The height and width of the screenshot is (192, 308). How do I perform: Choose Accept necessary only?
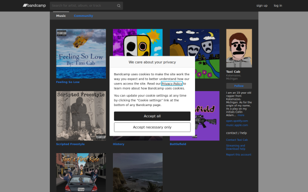click(x=152, y=127)
